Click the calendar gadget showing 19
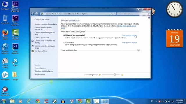Viewport: 186px width, 104px height. click(x=174, y=38)
